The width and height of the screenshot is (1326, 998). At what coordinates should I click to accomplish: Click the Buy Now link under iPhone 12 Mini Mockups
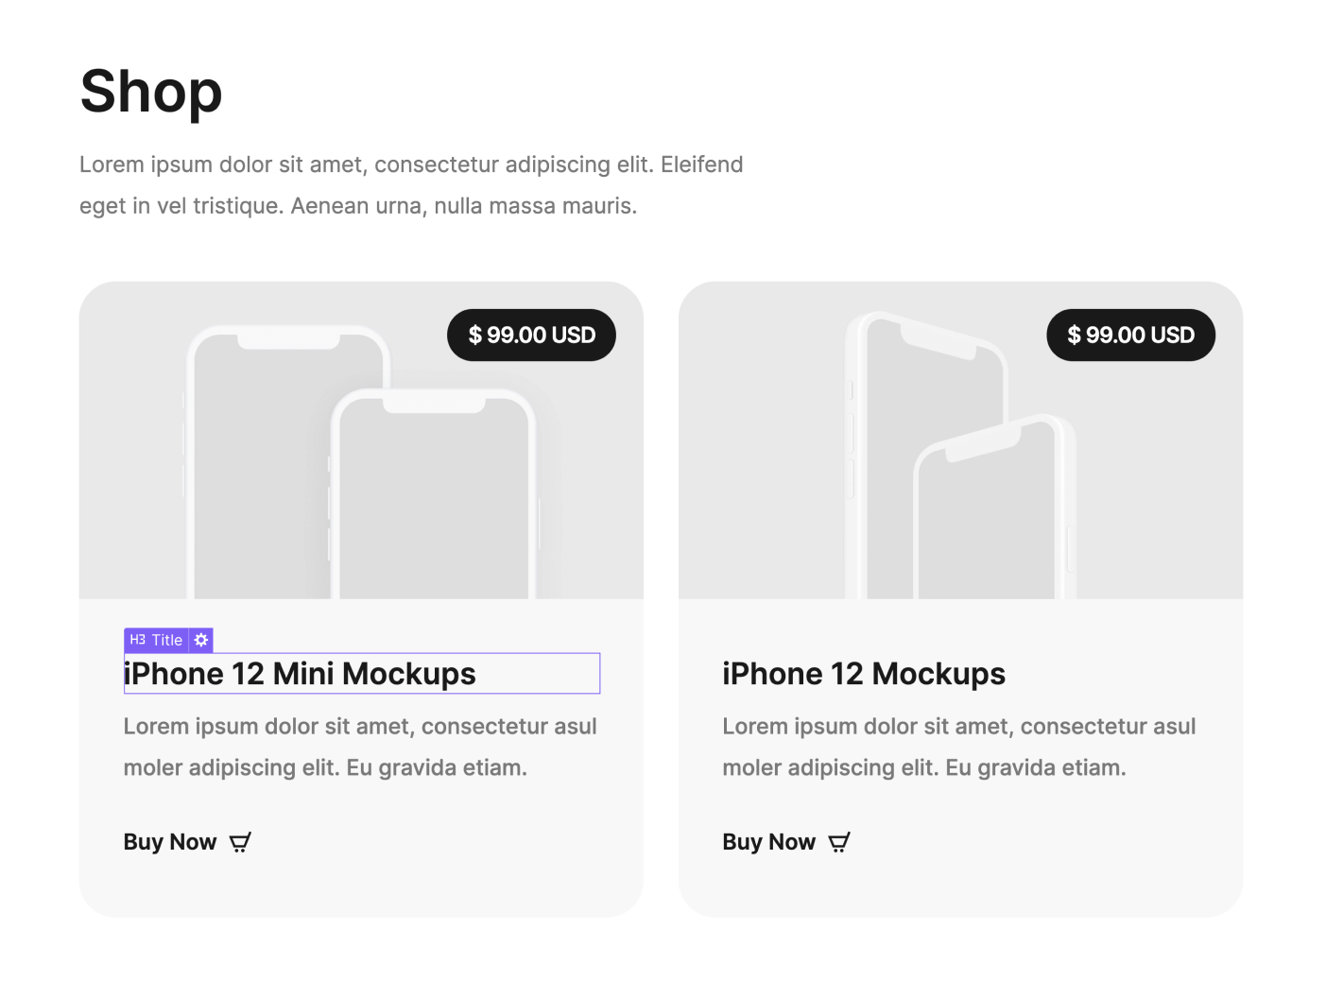[x=170, y=841]
